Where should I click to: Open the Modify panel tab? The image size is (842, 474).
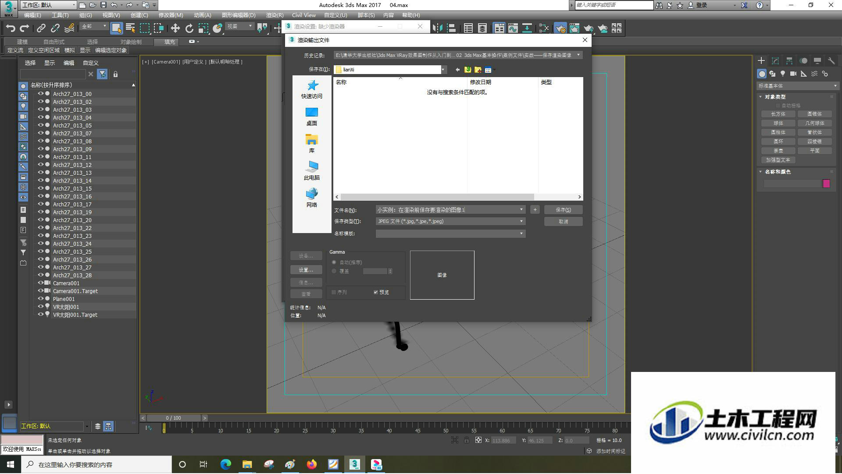click(775, 61)
